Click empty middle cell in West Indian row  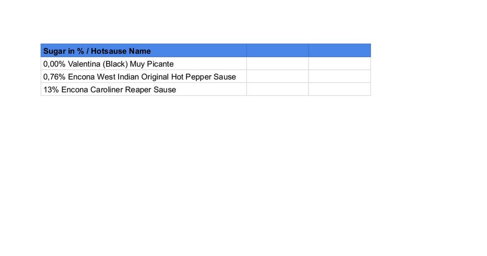(x=277, y=77)
